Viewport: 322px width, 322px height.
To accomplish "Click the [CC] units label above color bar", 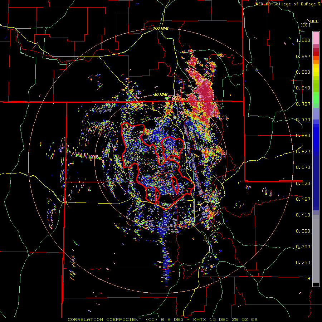I will coord(305,25).
